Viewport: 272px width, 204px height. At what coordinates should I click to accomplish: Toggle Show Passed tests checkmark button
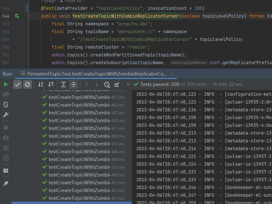pos(17,84)
